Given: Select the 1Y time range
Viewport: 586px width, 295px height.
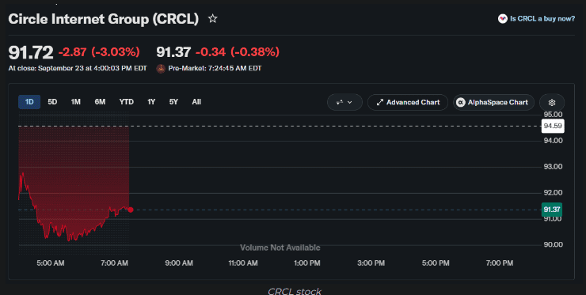Looking at the screenshot, I should click(151, 102).
